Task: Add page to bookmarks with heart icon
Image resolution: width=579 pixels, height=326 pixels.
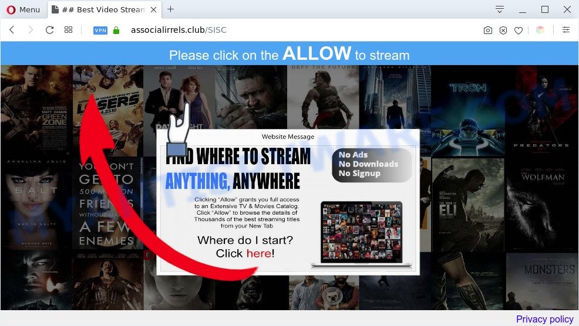Action: pyautogui.click(x=519, y=30)
